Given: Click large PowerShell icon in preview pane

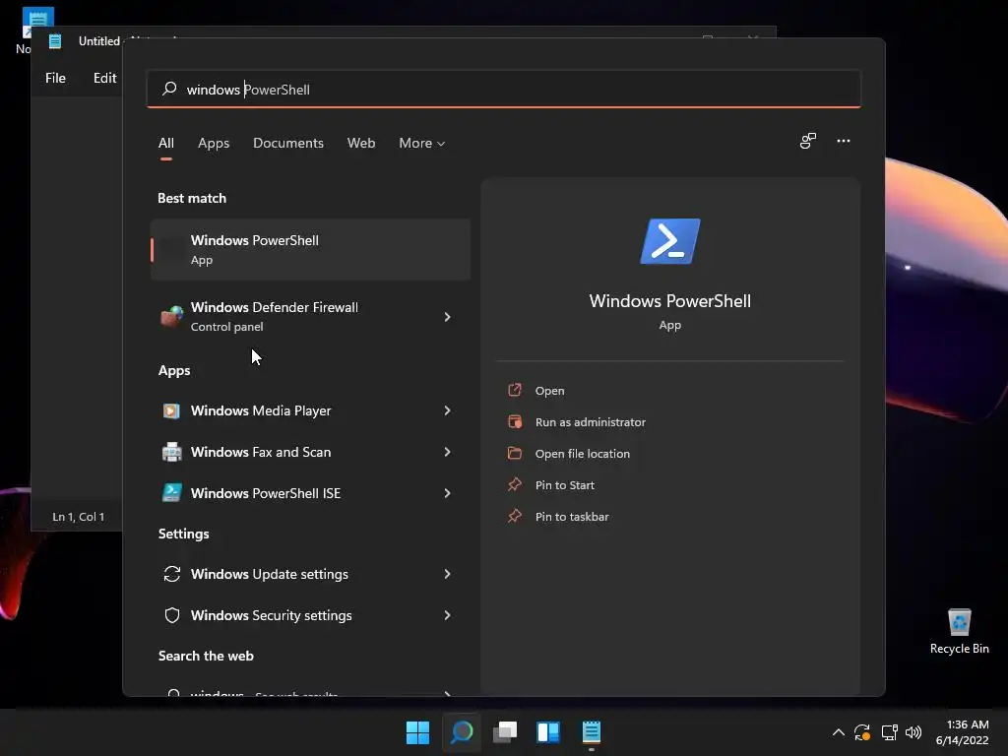Looking at the screenshot, I should pos(669,241).
